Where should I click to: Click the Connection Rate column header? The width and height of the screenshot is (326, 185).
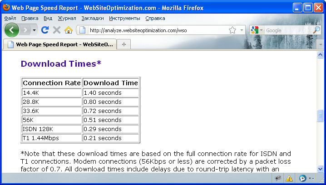coord(52,83)
